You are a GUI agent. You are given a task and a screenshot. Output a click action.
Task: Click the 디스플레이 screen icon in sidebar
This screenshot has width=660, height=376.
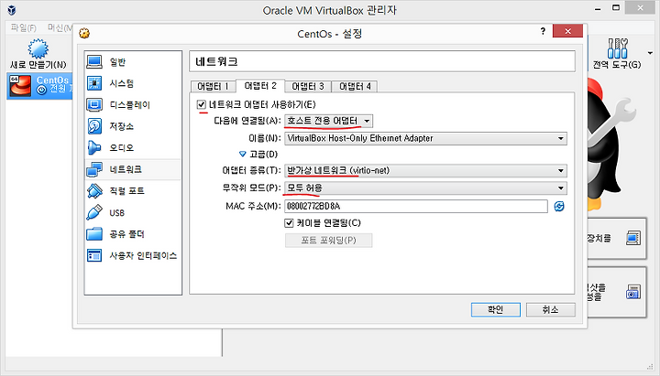click(94, 104)
